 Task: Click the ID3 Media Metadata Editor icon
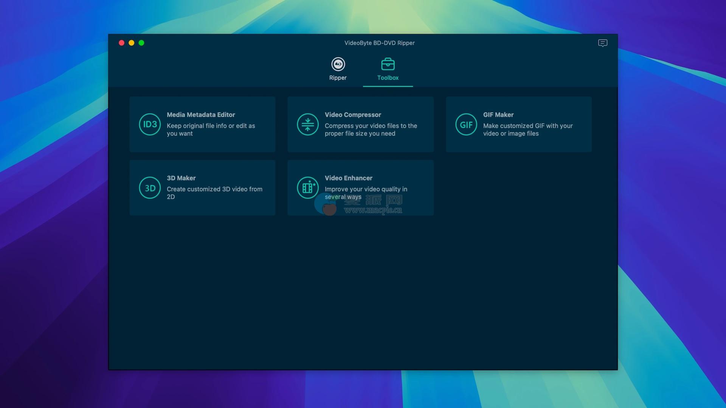click(150, 124)
